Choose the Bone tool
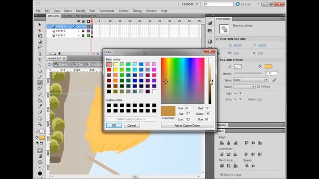The image size is (319, 179). [x=40, y=95]
